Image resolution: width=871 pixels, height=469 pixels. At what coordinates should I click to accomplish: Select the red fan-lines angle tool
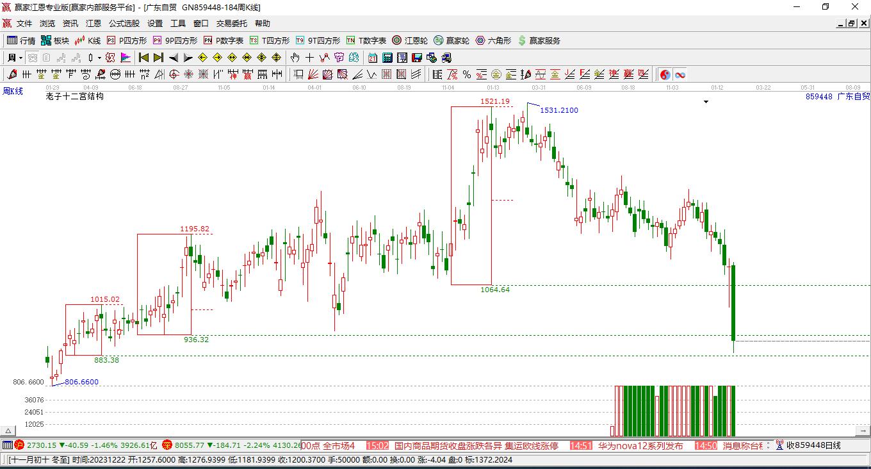[313, 74]
